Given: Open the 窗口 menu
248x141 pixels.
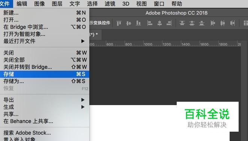Looking at the screenshot, I should point(159,4).
